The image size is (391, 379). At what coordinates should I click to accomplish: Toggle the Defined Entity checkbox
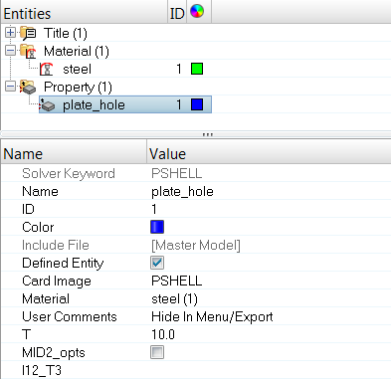coord(157,263)
